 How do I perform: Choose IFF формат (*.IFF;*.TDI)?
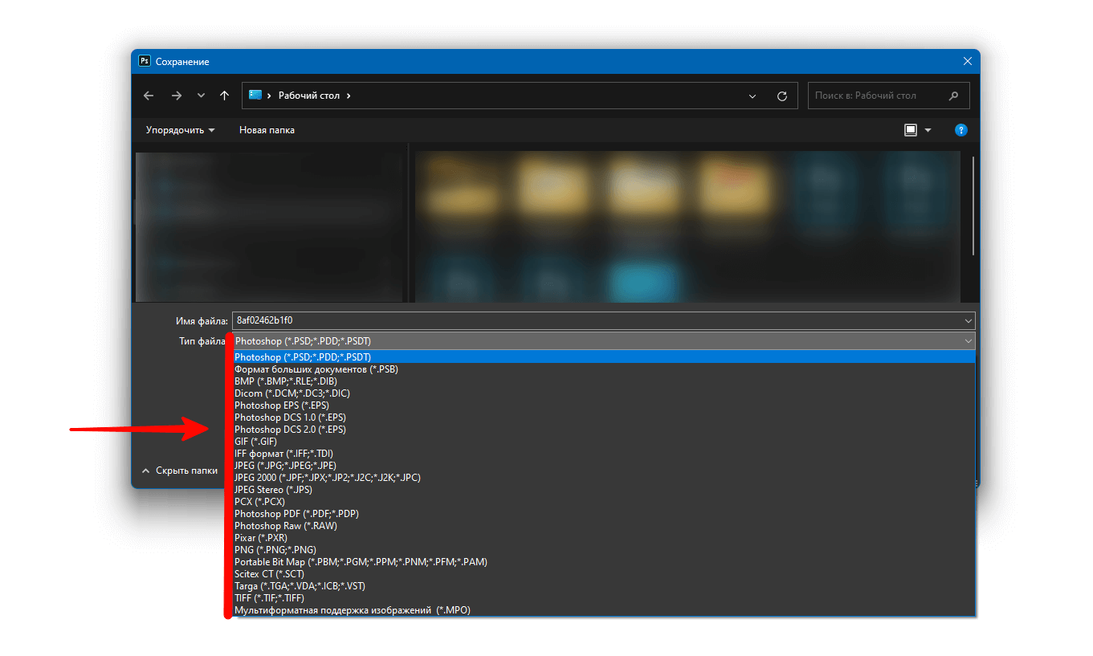click(604, 454)
